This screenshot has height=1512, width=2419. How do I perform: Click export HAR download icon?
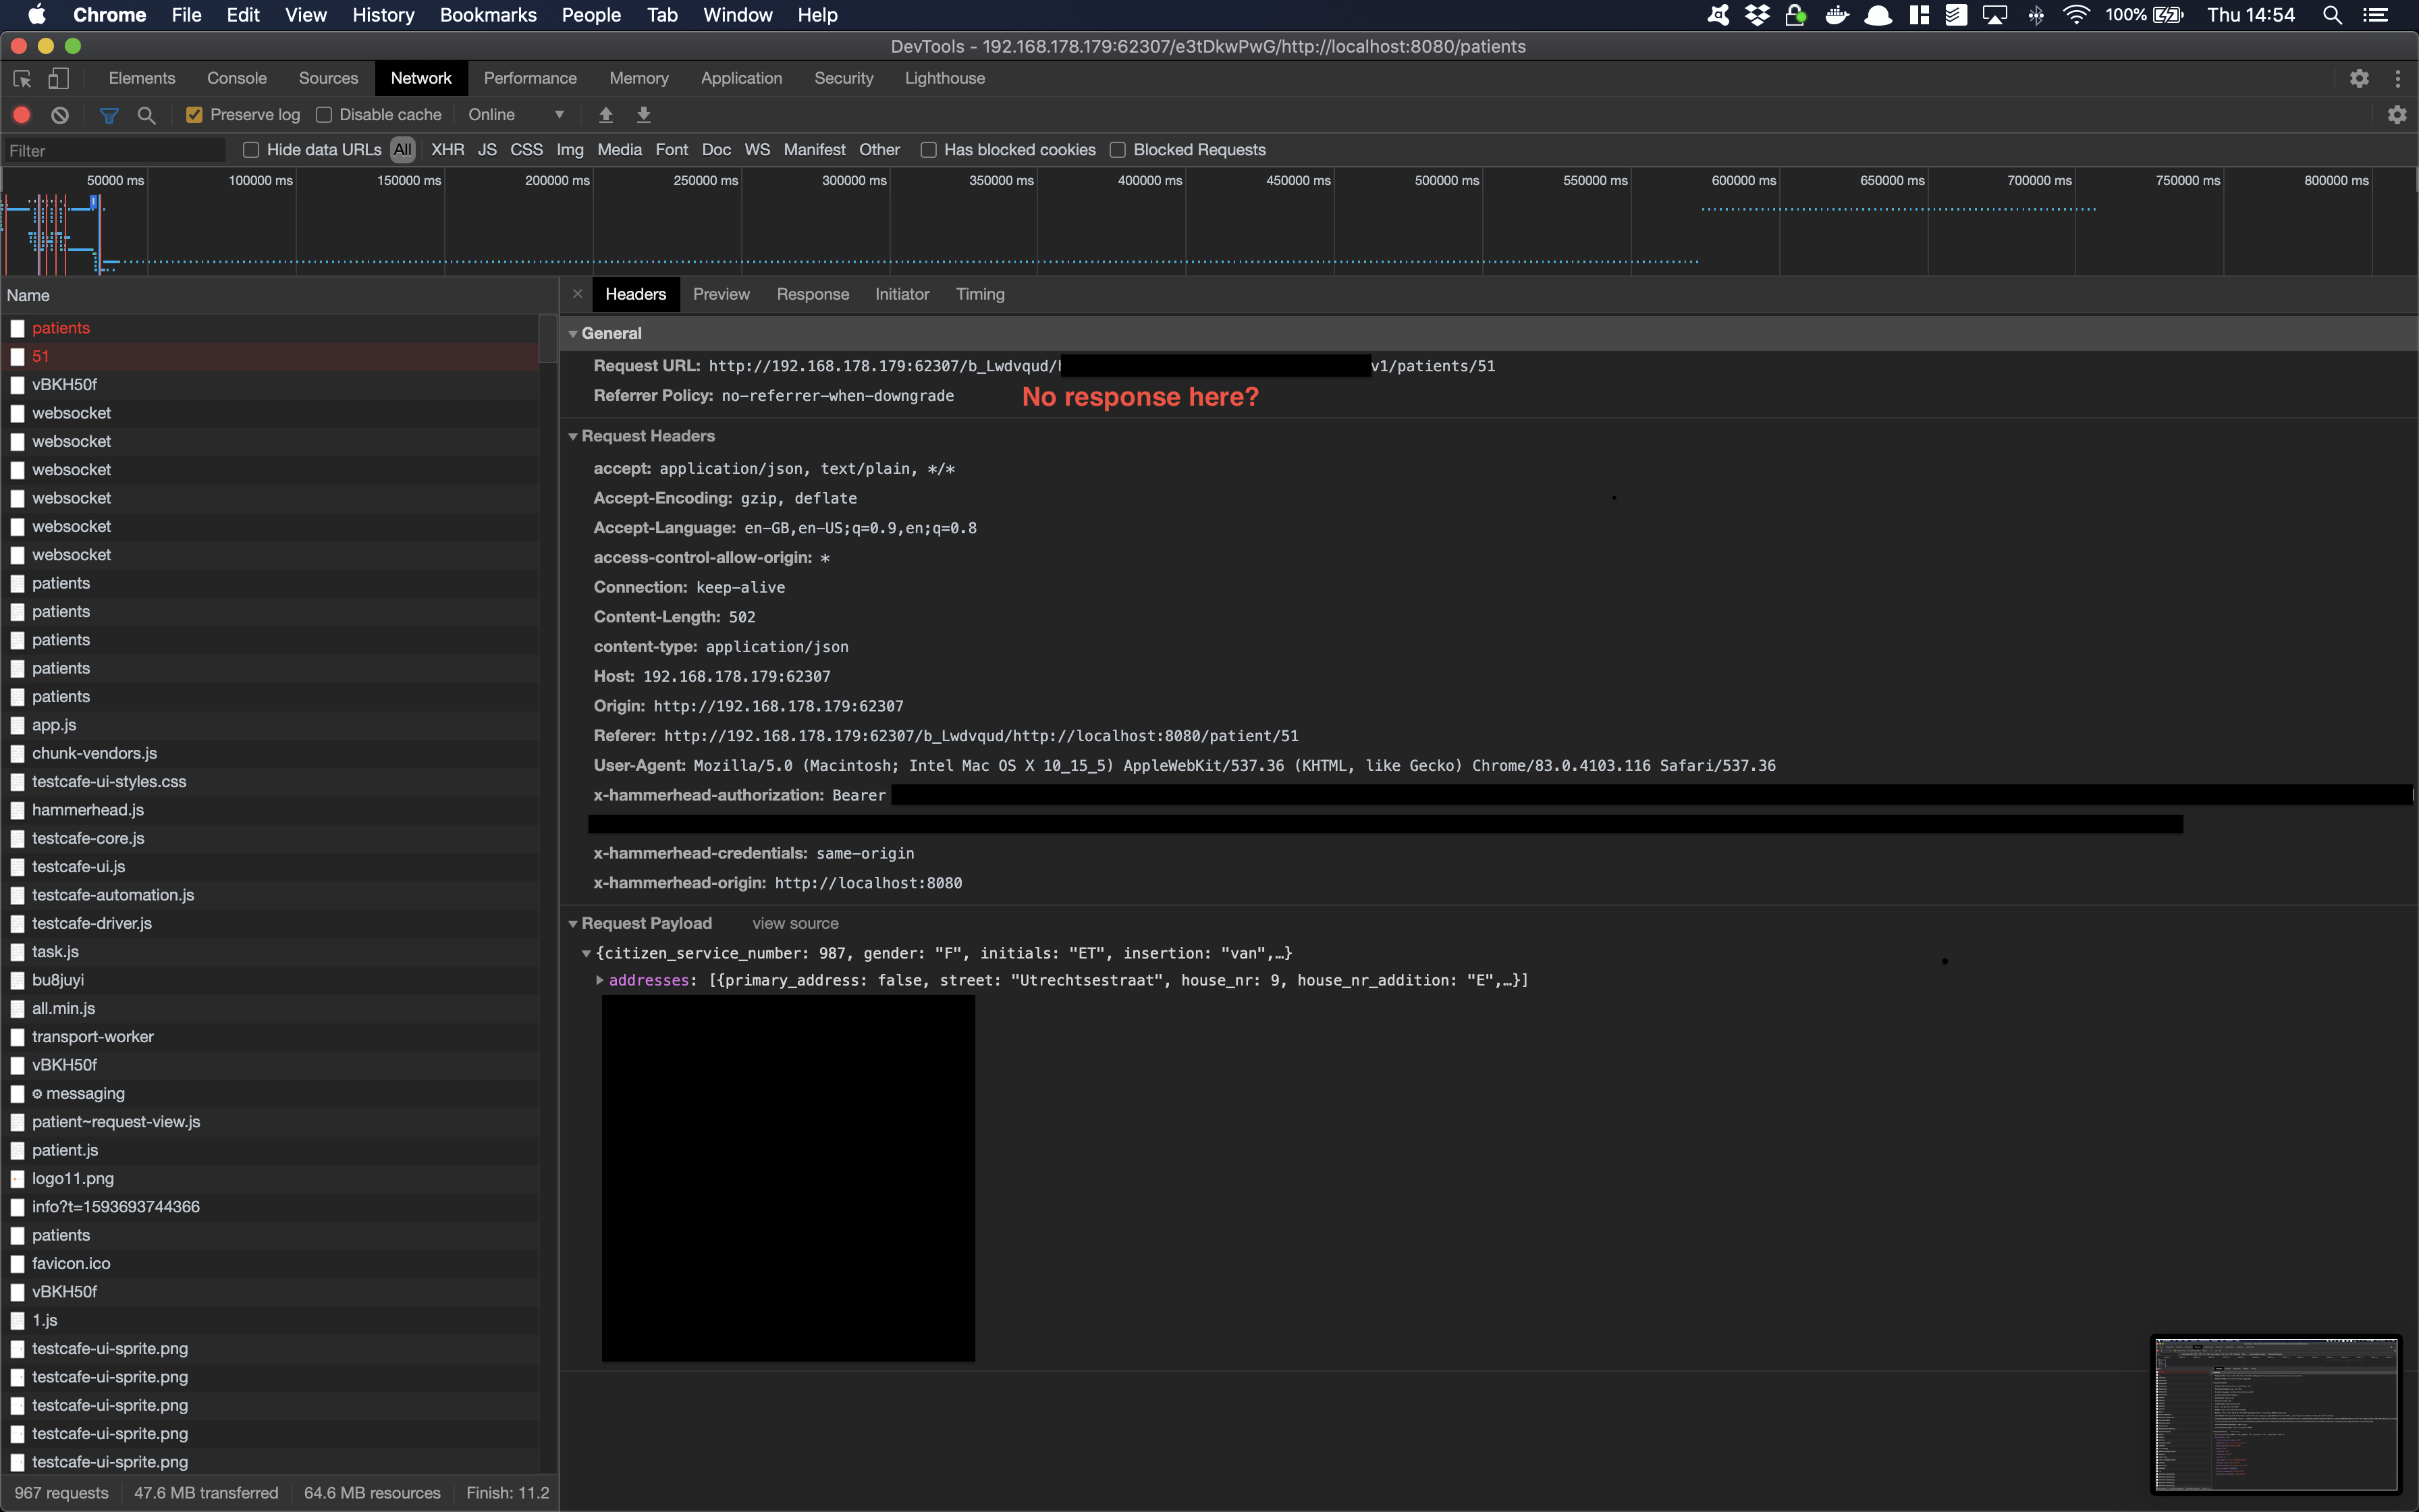tap(644, 115)
